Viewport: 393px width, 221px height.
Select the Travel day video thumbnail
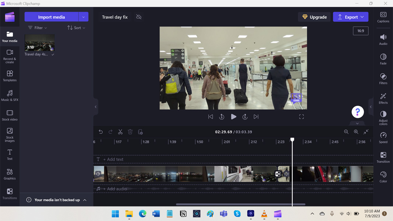tap(39, 43)
